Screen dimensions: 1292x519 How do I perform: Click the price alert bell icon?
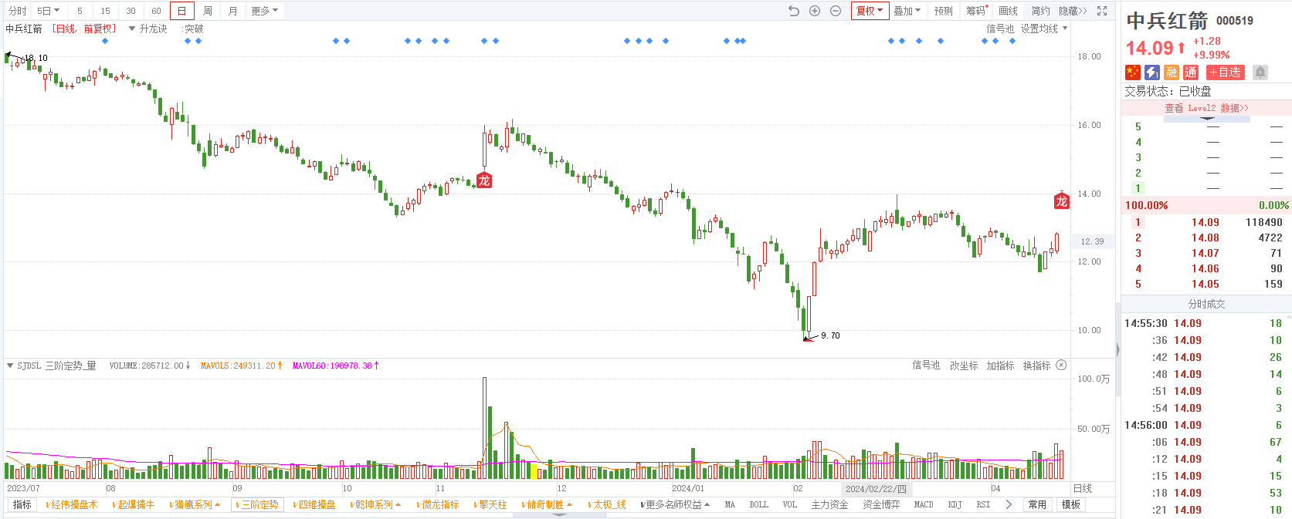1260,72
